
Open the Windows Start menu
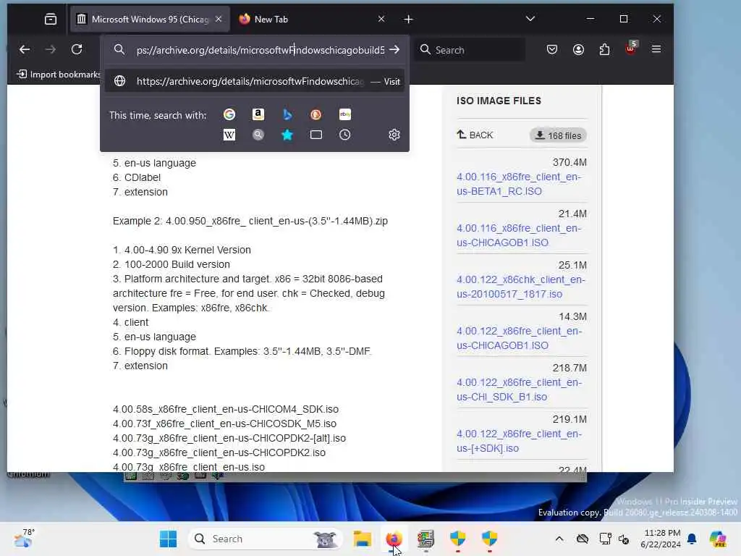[x=168, y=539]
